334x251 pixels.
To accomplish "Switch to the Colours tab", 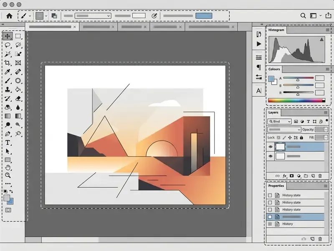I will 274,69.
